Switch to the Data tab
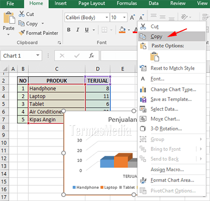This screenshot has width=210, height=201. coord(153,3)
